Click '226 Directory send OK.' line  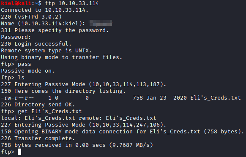[x=38, y=104]
